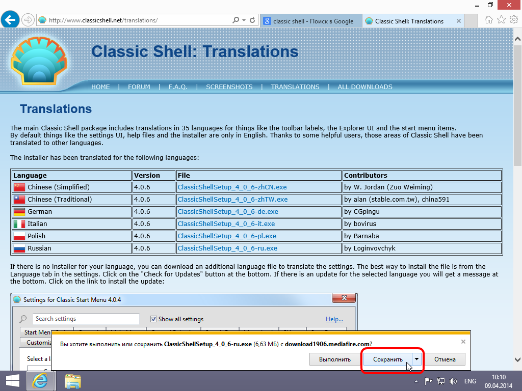Open FORUM in site navigation
This screenshot has height=391, width=522.
(139, 87)
